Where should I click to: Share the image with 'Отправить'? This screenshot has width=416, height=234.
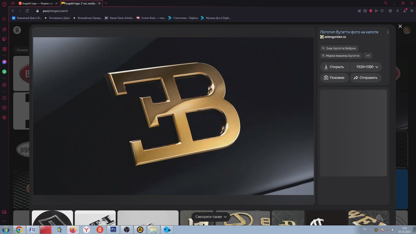pos(366,78)
